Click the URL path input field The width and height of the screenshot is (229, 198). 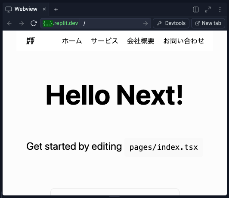(x=111, y=23)
